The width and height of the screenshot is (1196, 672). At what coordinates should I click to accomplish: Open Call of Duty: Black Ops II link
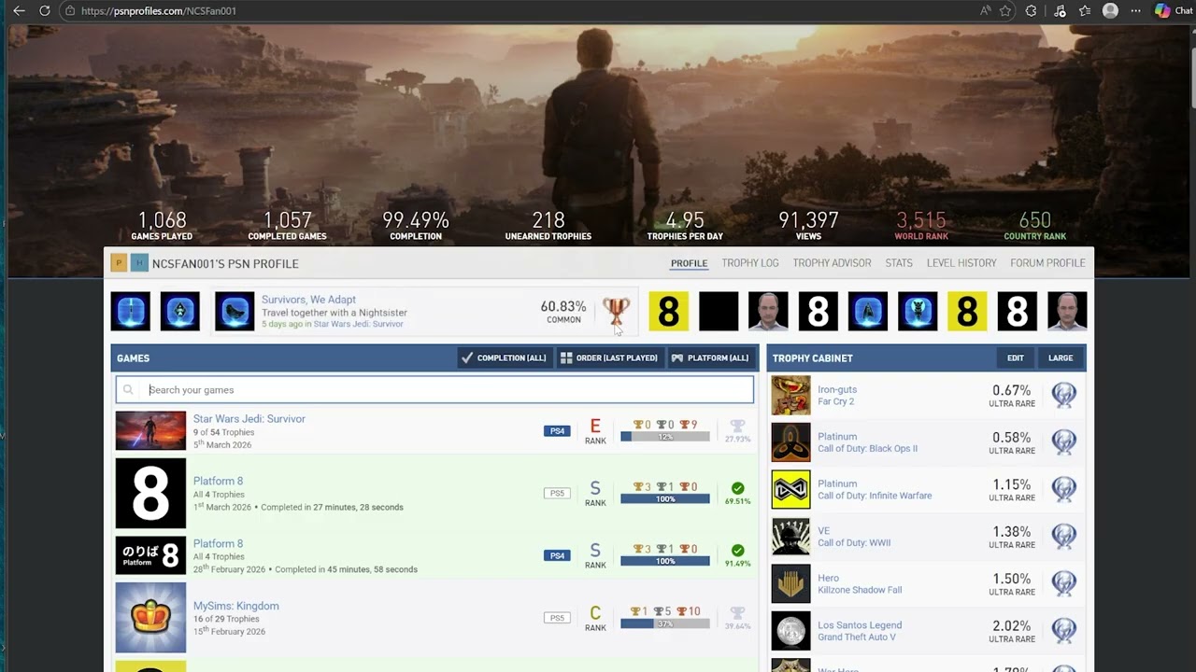[867, 448]
